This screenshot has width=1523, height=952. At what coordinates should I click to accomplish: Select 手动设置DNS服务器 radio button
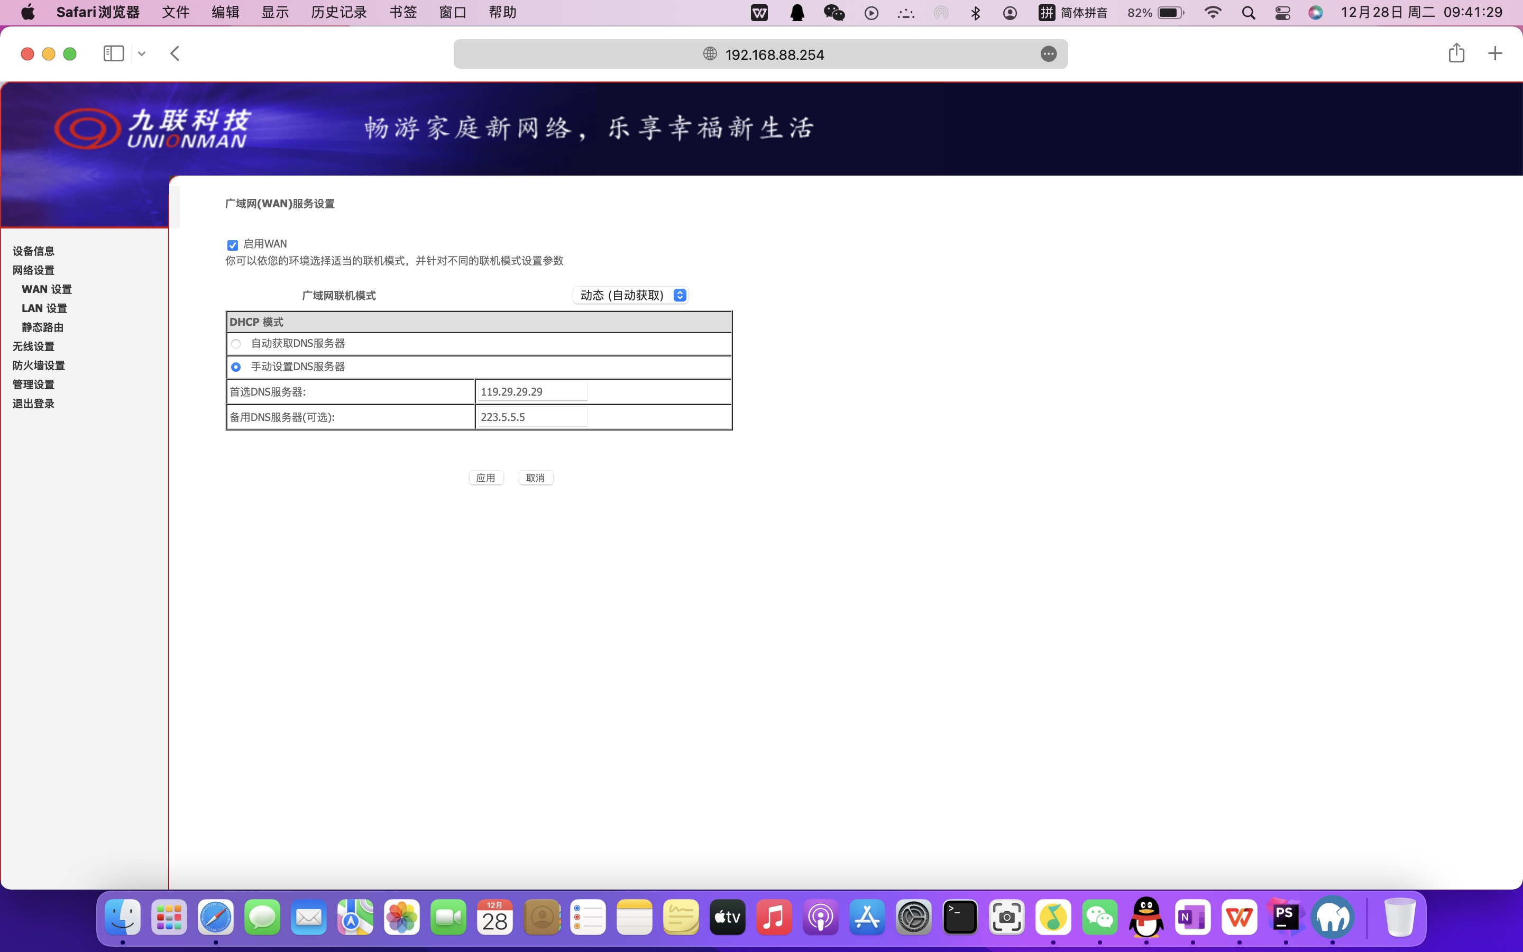236,367
